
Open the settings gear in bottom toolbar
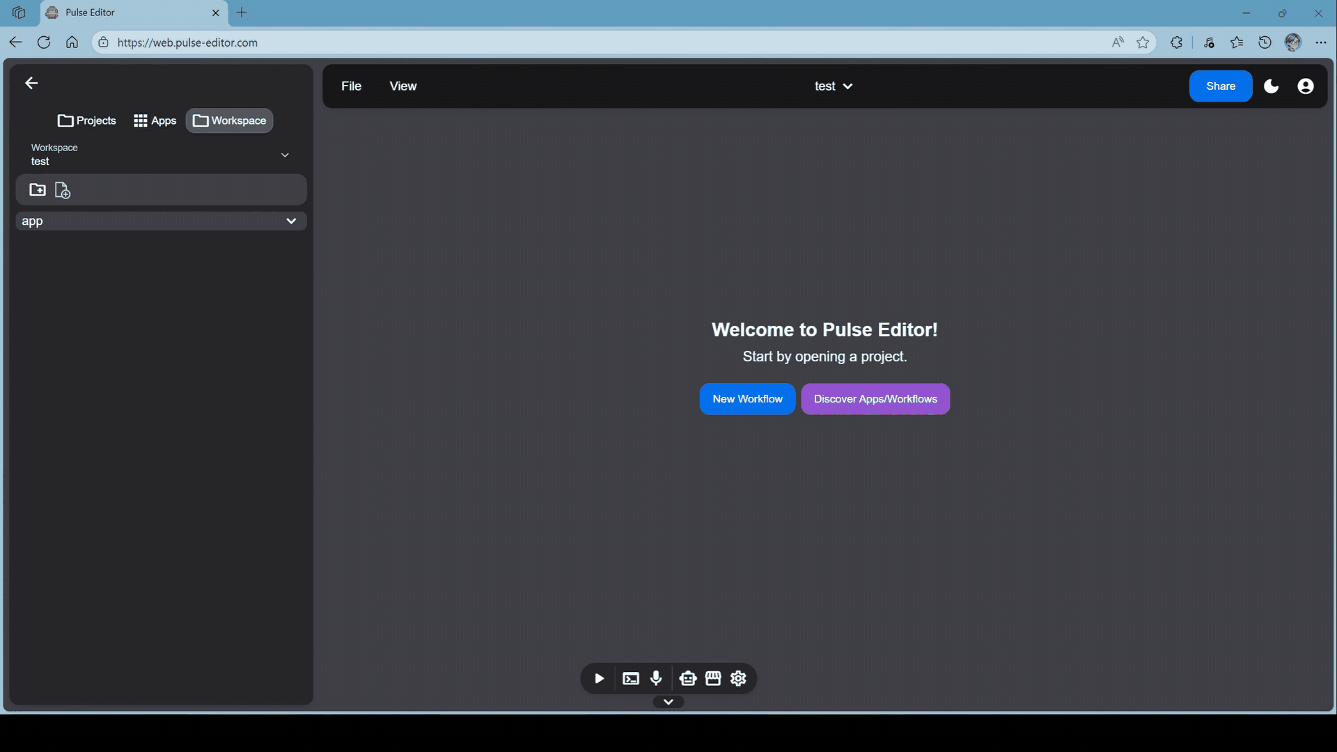coord(738,678)
